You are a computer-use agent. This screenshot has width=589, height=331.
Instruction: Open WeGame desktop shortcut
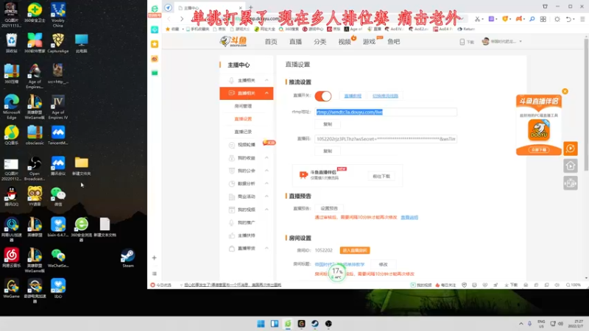pyautogui.click(x=11, y=288)
